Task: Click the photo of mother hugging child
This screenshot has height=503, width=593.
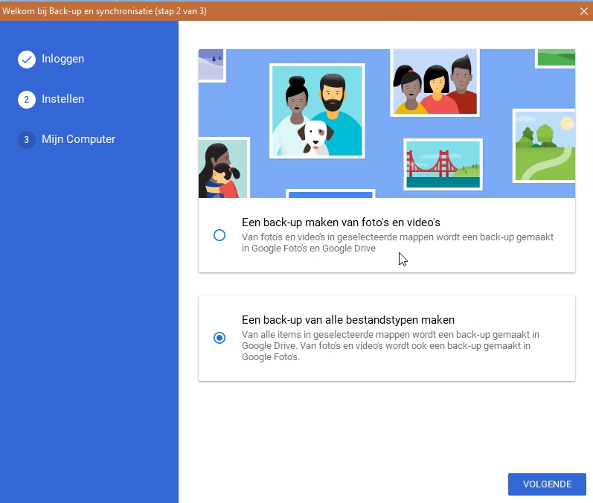Action: pyautogui.click(x=222, y=170)
